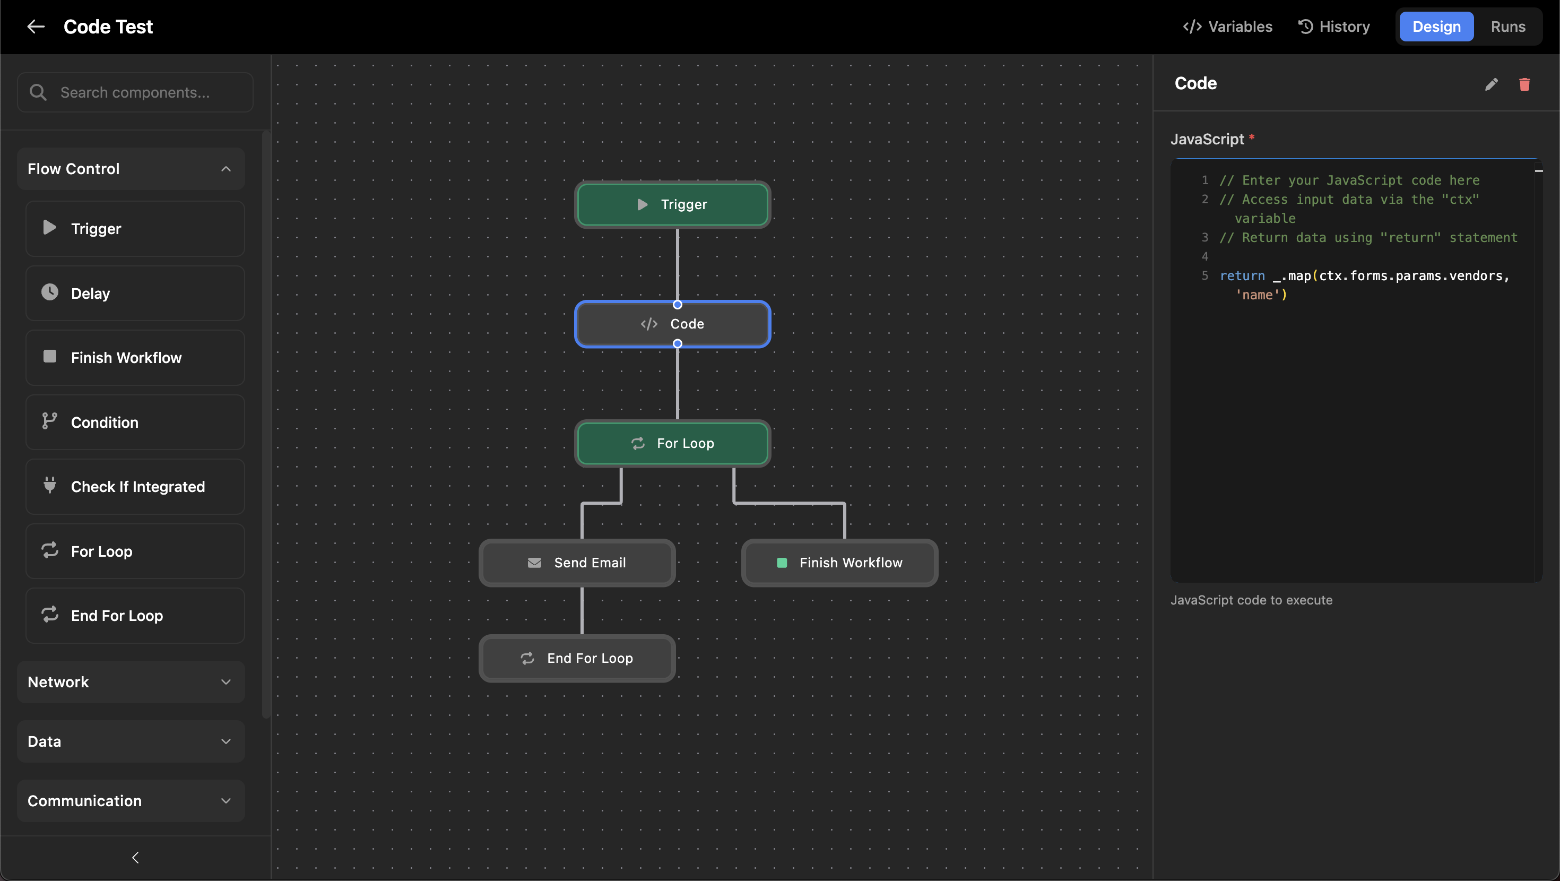Click the Code node top connector handle
The image size is (1560, 881).
click(678, 304)
